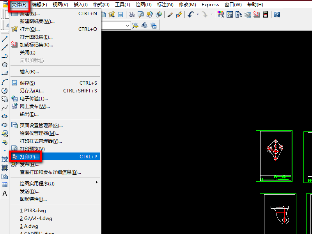The width and height of the screenshot is (312, 234).
Task: Expand the 绘图实用程序 submenu
Action: [x=55, y=183]
